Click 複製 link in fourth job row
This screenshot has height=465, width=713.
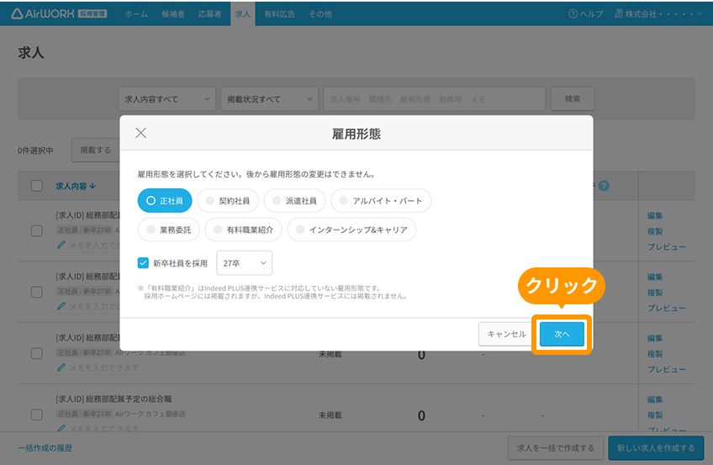655,415
